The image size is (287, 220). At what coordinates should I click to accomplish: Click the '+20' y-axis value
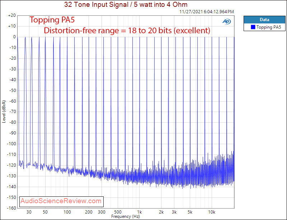12,15
